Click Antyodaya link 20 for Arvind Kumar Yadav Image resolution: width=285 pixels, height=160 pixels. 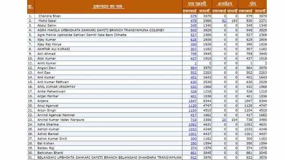pos(224,120)
